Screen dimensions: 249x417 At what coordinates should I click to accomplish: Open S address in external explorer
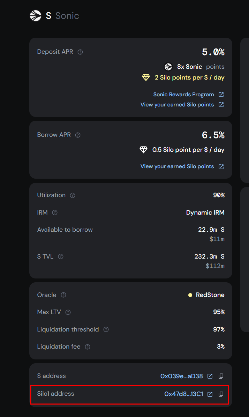click(210, 376)
